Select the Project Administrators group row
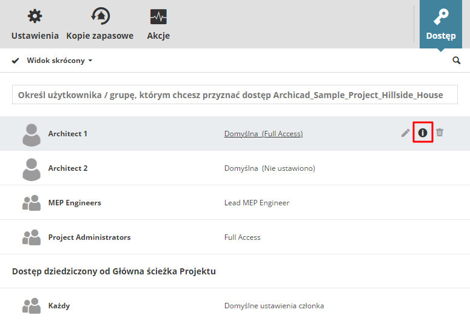470x321 pixels. click(89, 237)
